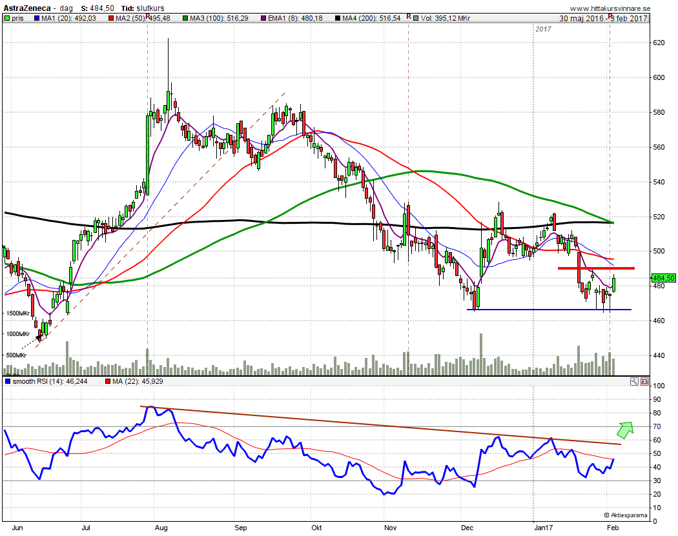Click the Jun month label
The image size is (678, 536).
[17, 528]
